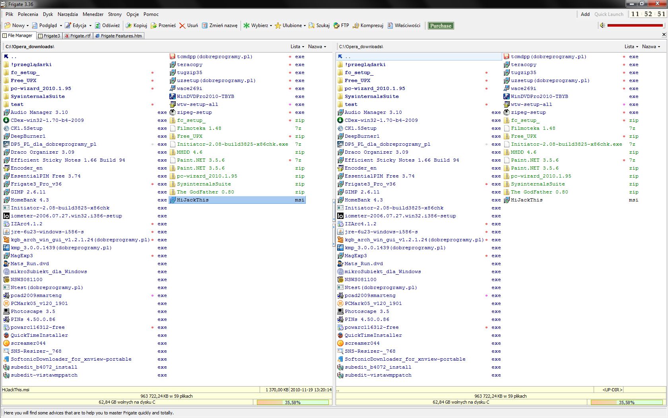
Task: Click the Edycja (Edit) toolbar button
Action: point(76,25)
